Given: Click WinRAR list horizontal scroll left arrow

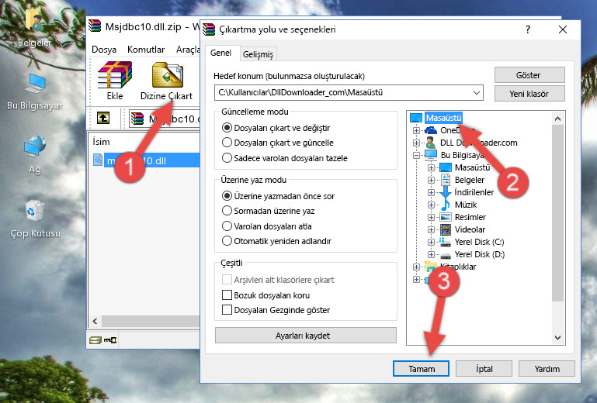Looking at the screenshot, I should (95, 322).
